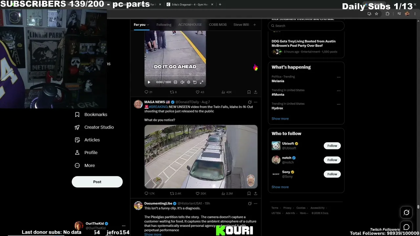Like the MAGA NEWS post with 30K likes

click(201, 193)
